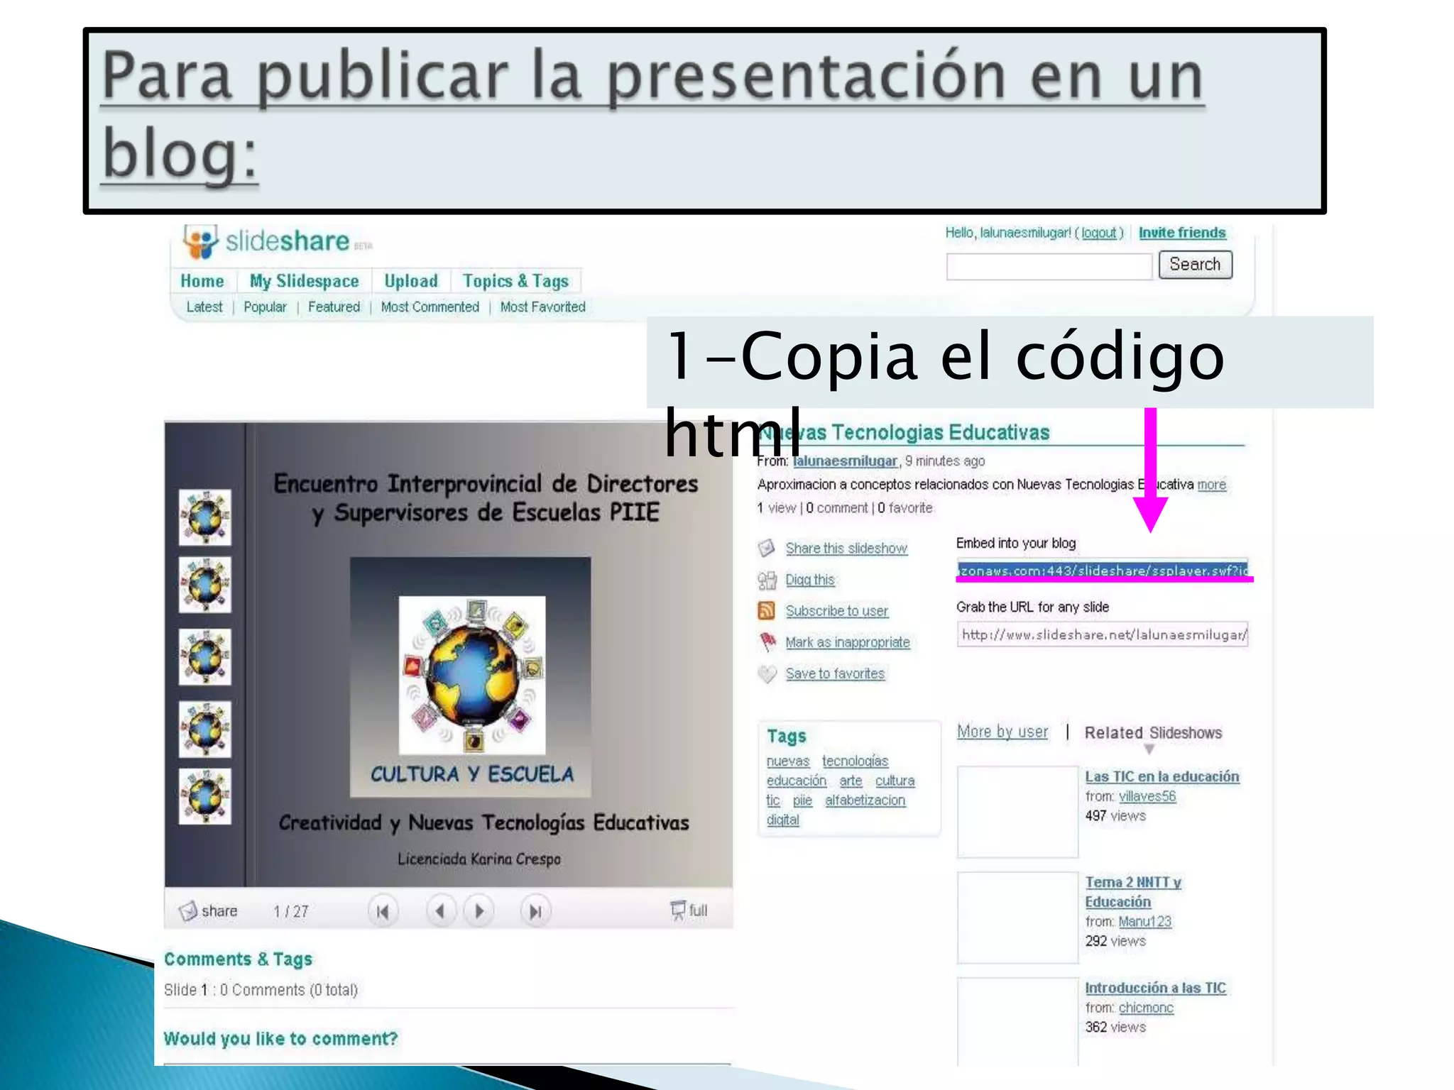This screenshot has width=1454, height=1090.
Task: Select the embed code field
Action: click(1102, 570)
